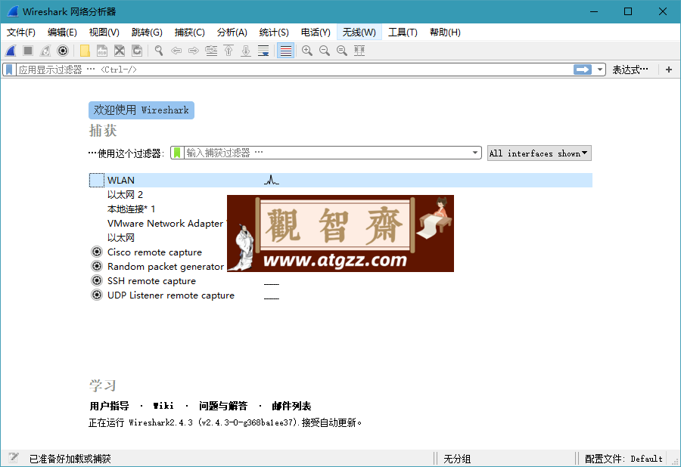Open the 用户指导 user guide link

(x=109, y=406)
